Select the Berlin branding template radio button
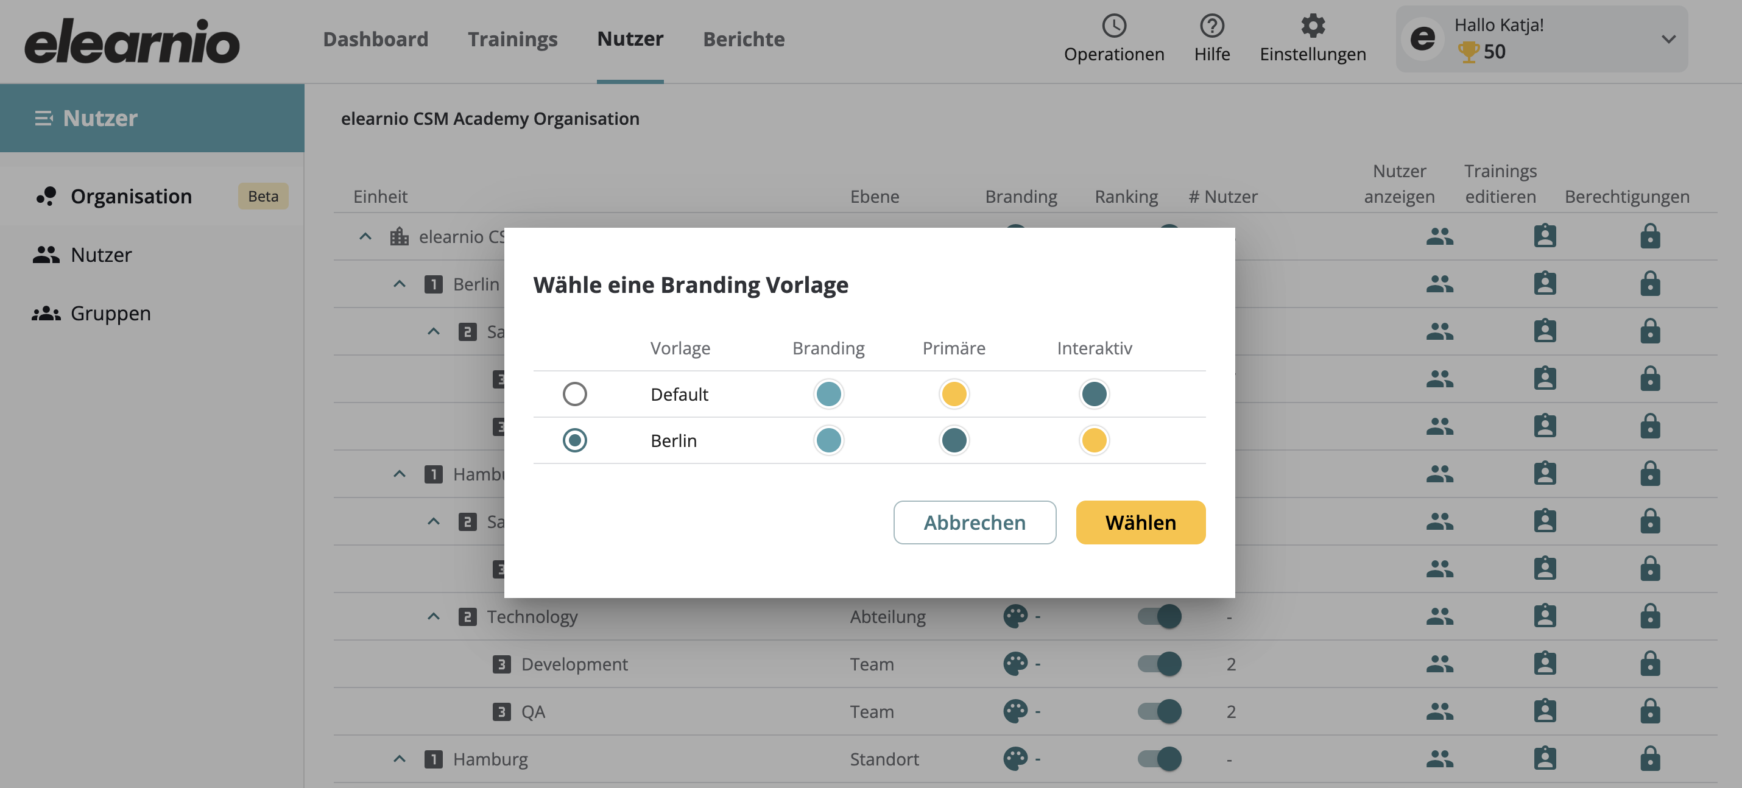 click(x=574, y=441)
